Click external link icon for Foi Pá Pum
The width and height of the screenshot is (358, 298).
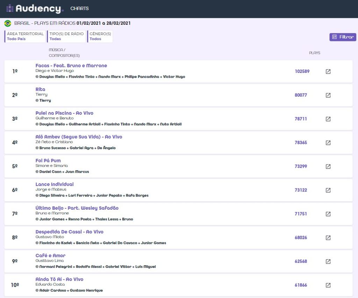pos(328,166)
